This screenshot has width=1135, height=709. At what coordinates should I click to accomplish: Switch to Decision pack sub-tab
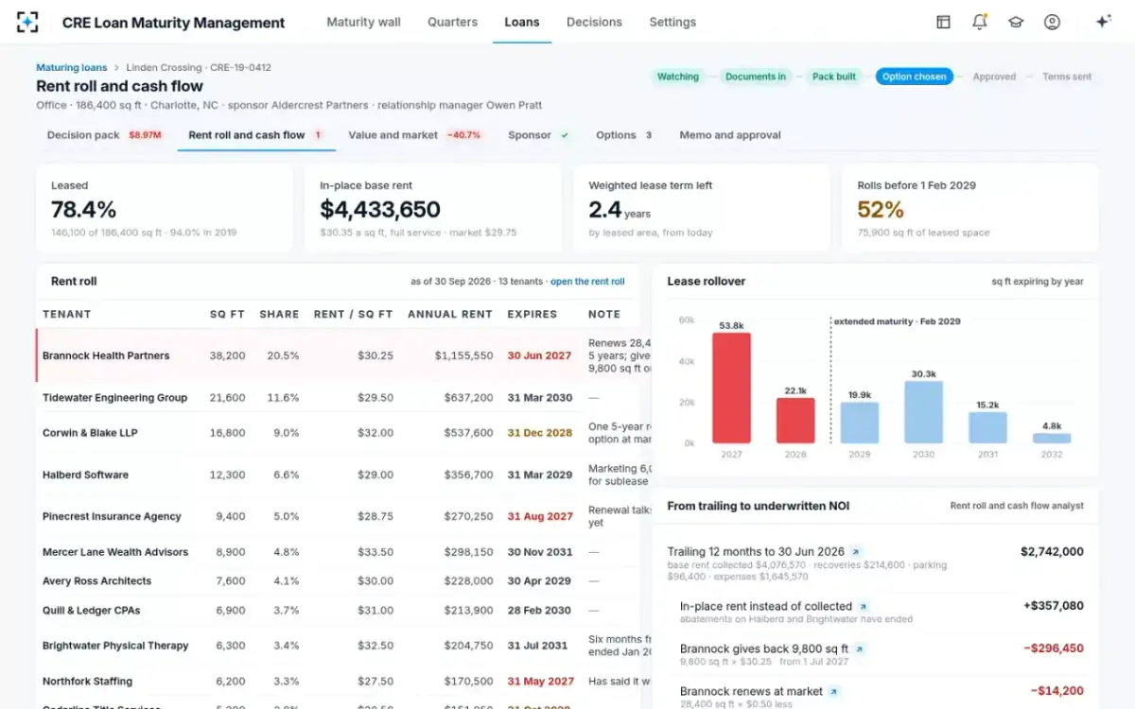(104, 135)
